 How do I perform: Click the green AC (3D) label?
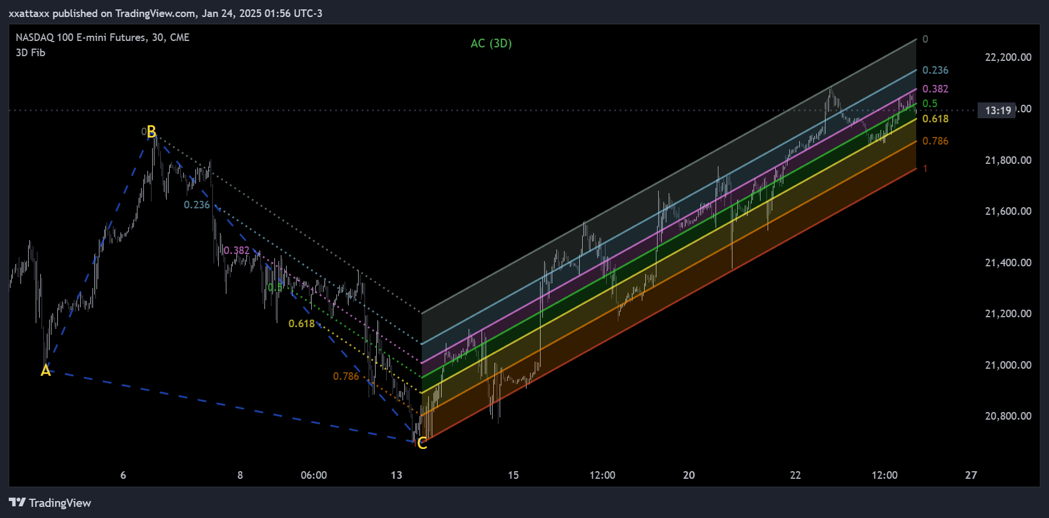pyautogui.click(x=491, y=43)
